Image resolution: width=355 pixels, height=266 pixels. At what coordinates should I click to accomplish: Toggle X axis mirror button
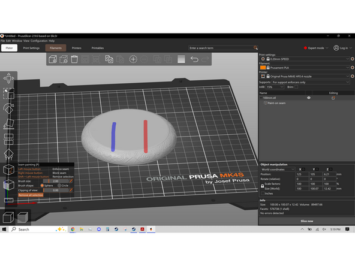pos(303,169)
